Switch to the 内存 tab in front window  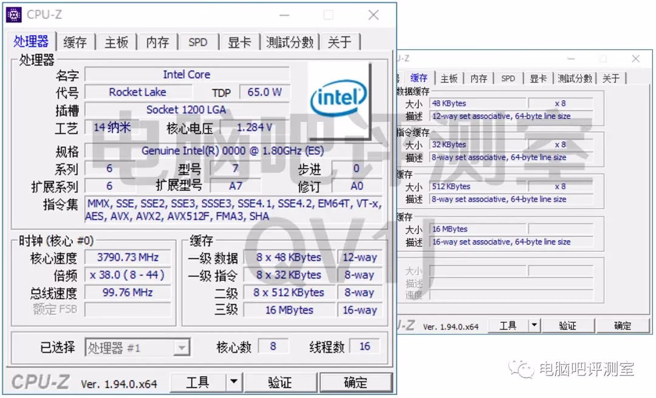click(157, 42)
